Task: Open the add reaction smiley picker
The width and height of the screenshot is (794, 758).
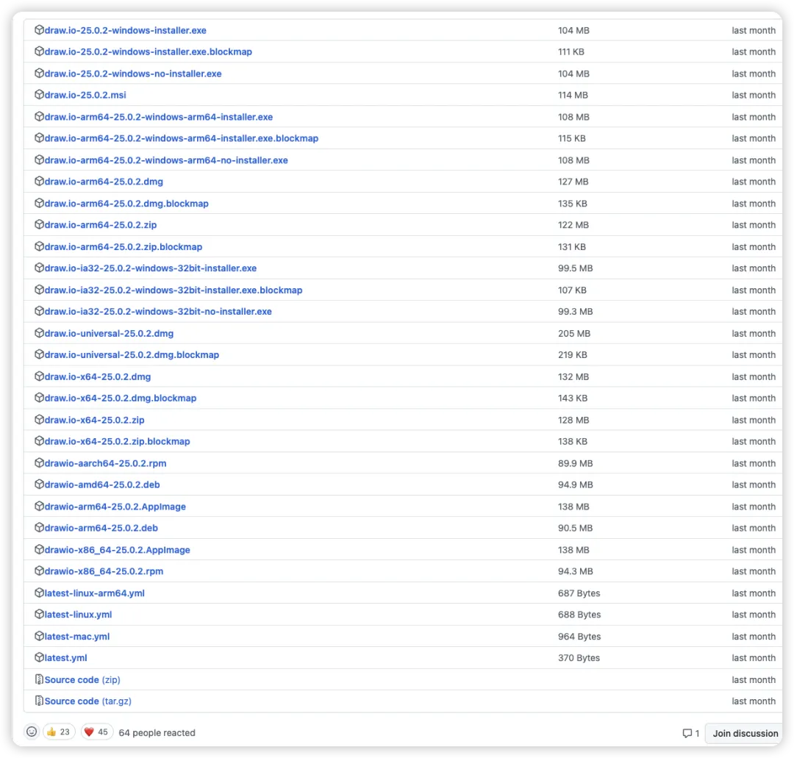Action: click(32, 732)
